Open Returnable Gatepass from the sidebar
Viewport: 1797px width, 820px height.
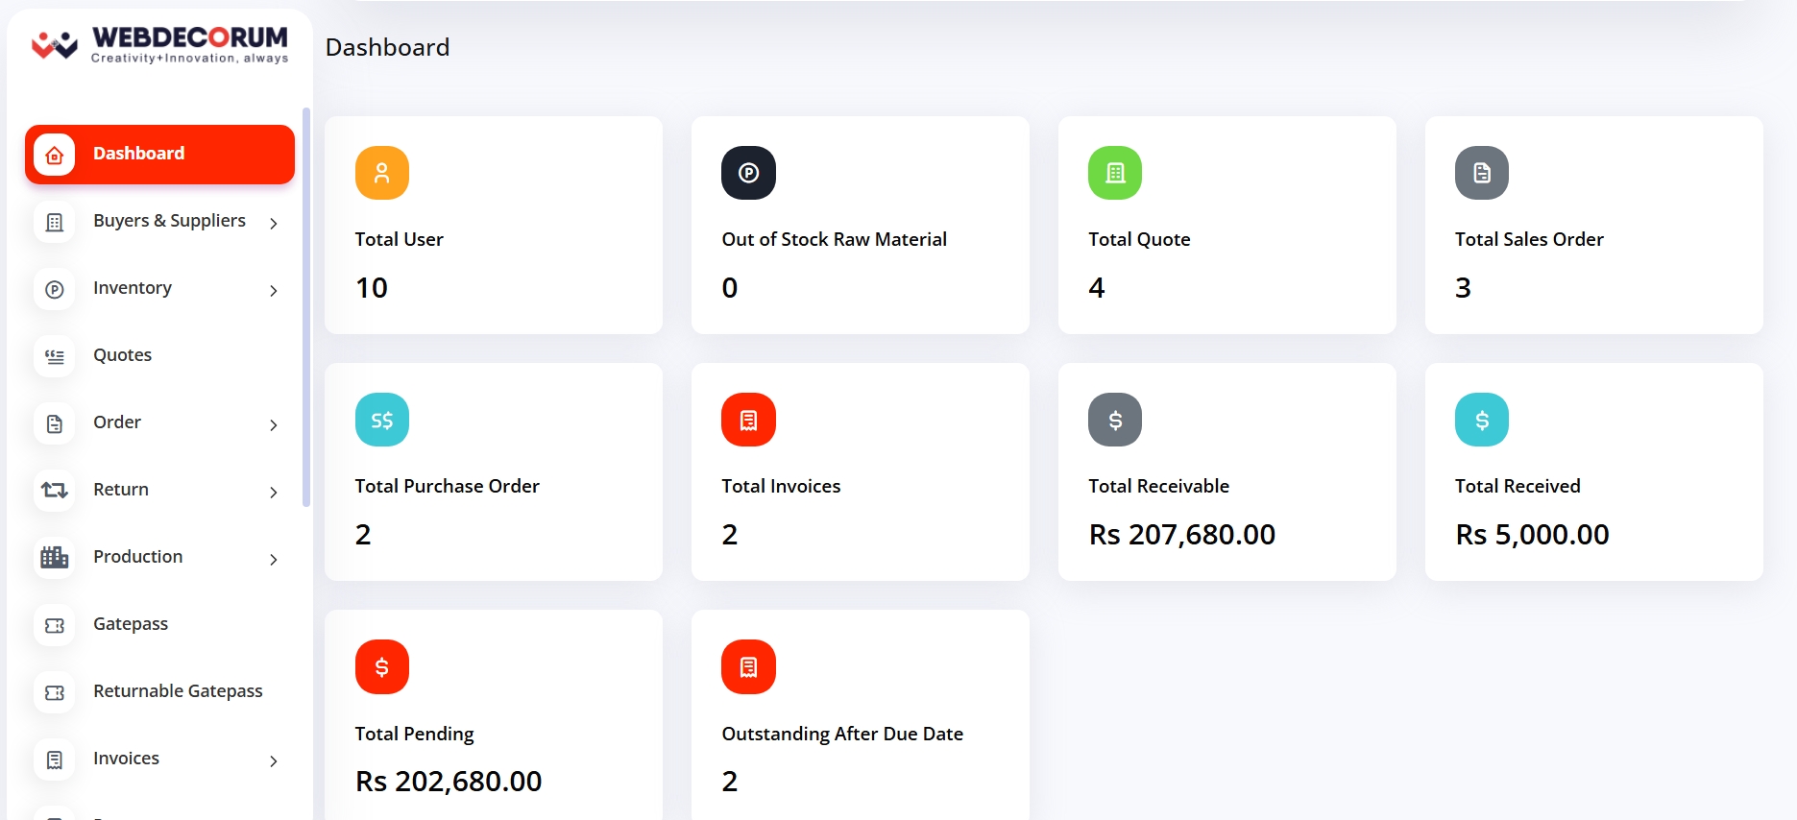(178, 691)
